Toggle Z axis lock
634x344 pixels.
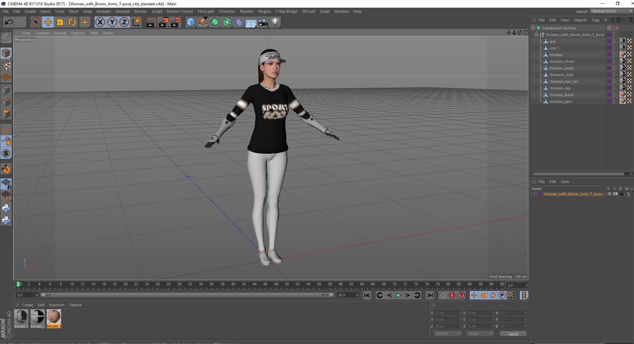point(124,22)
